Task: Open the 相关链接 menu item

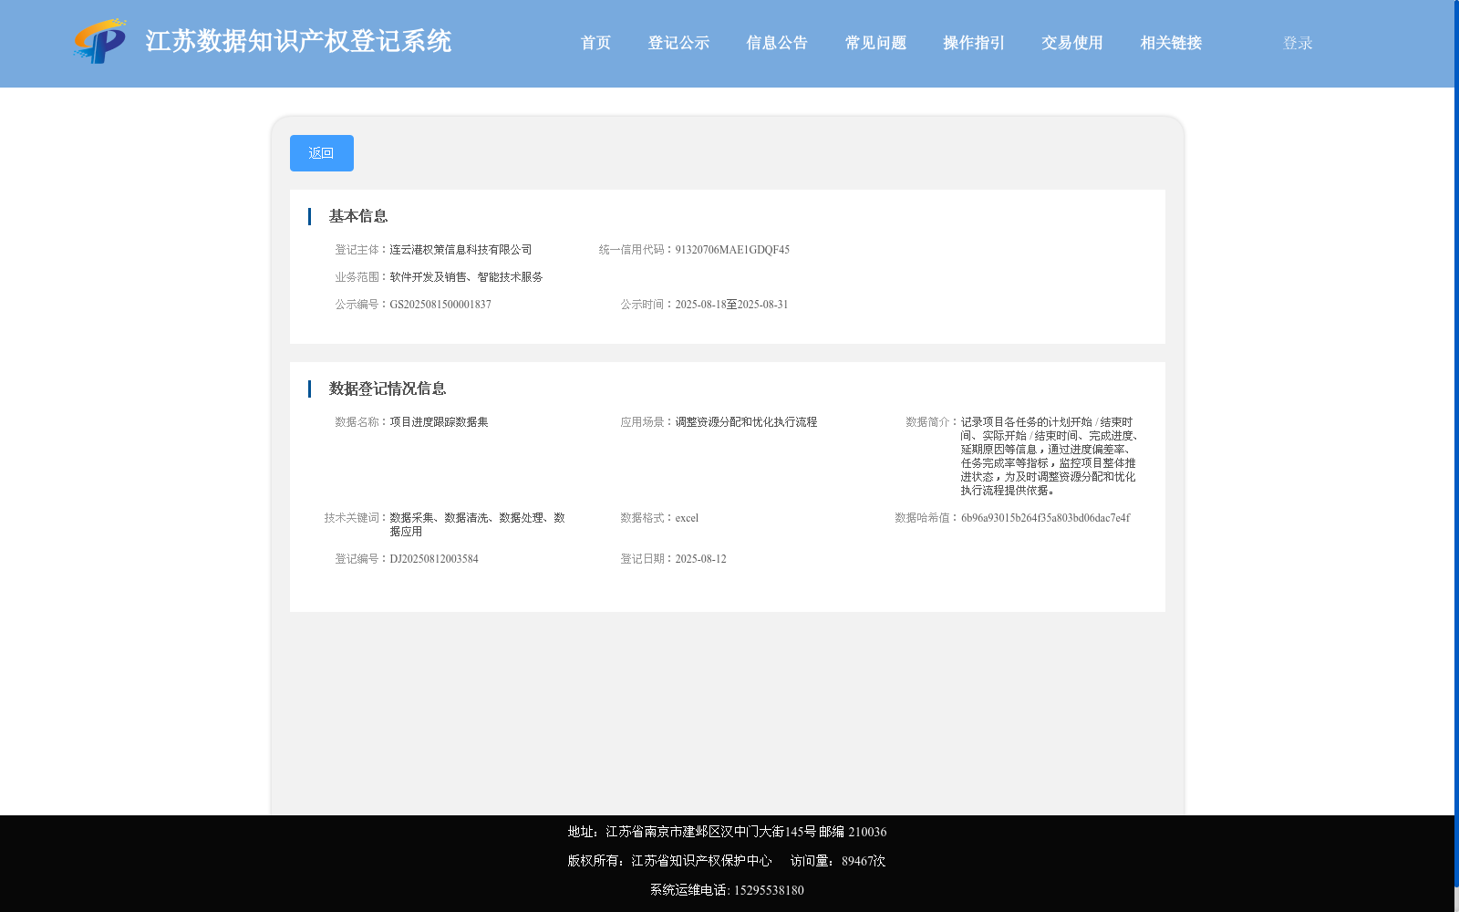Action: pos(1171,43)
